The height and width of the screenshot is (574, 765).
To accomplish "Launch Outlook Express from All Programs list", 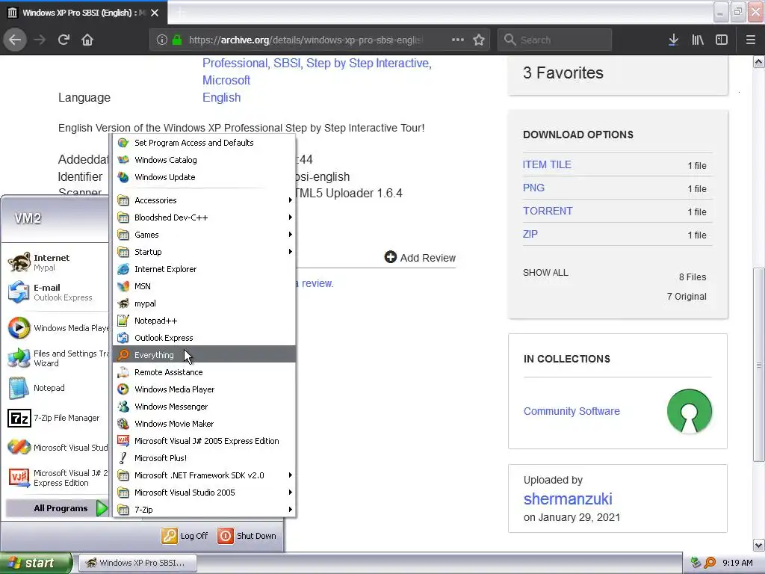I will [205, 338].
